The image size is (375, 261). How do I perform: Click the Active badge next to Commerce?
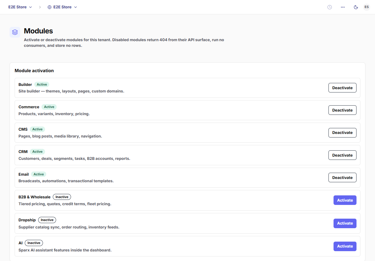pos(49,107)
